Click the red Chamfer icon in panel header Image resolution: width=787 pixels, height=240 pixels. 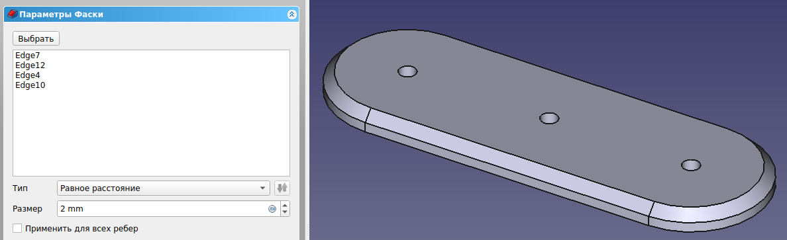tap(13, 15)
